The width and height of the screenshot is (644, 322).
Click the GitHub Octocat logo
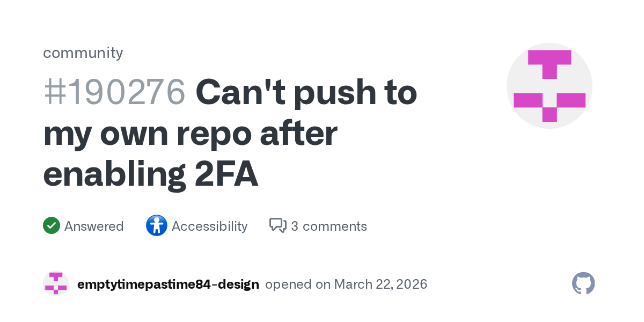[583, 283]
